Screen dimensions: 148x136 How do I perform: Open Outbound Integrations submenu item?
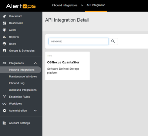[23, 90]
